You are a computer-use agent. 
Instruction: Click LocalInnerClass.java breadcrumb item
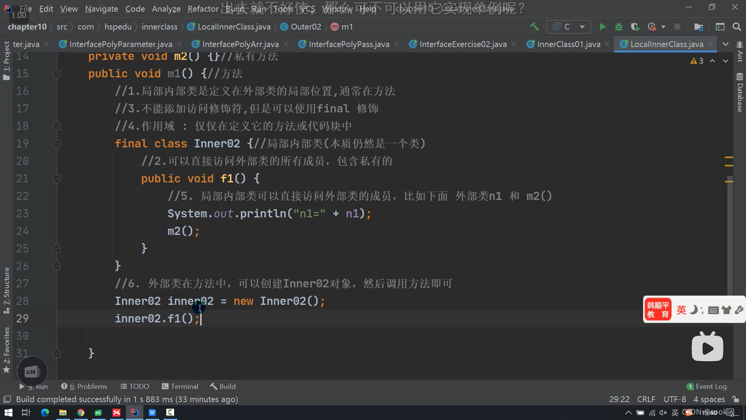229,27
